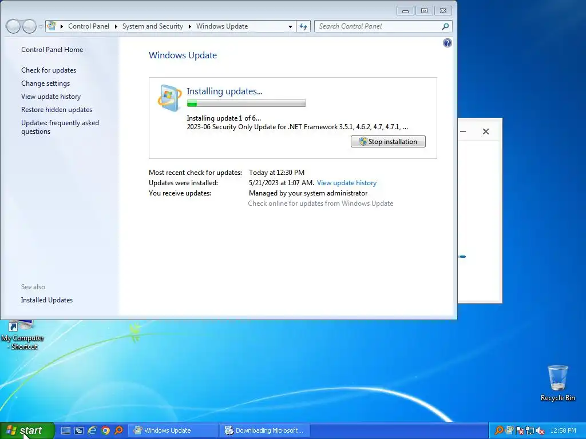Click the Stop installation button
Viewport: 586px width, 439px height.
point(388,142)
